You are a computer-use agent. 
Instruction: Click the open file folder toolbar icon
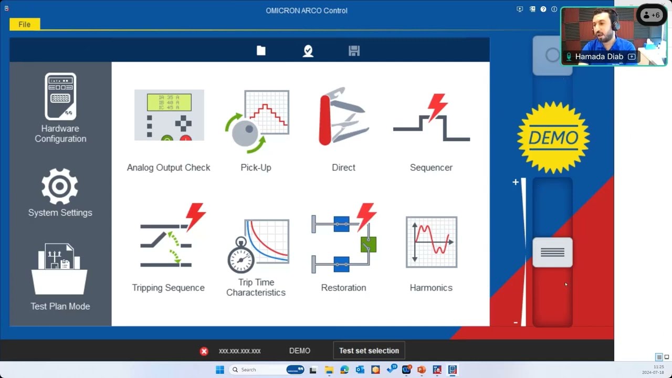pos(261,50)
